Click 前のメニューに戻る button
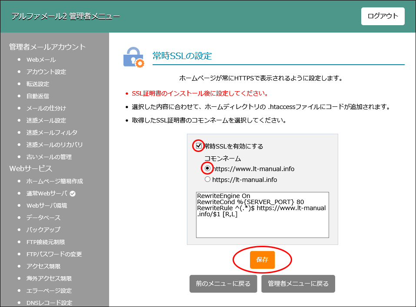 coord(223,284)
